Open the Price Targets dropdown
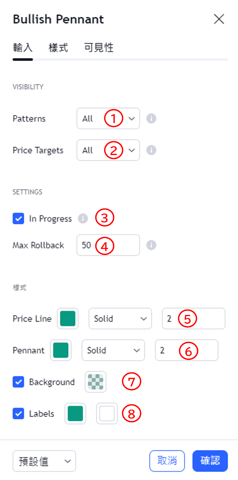 point(108,150)
